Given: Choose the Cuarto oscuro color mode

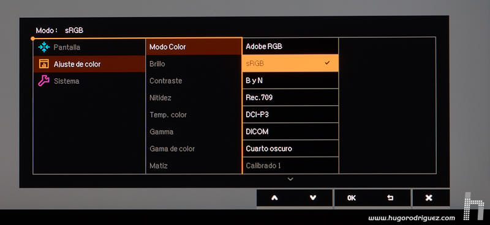Looking at the screenshot, I should tap(290, 149).
